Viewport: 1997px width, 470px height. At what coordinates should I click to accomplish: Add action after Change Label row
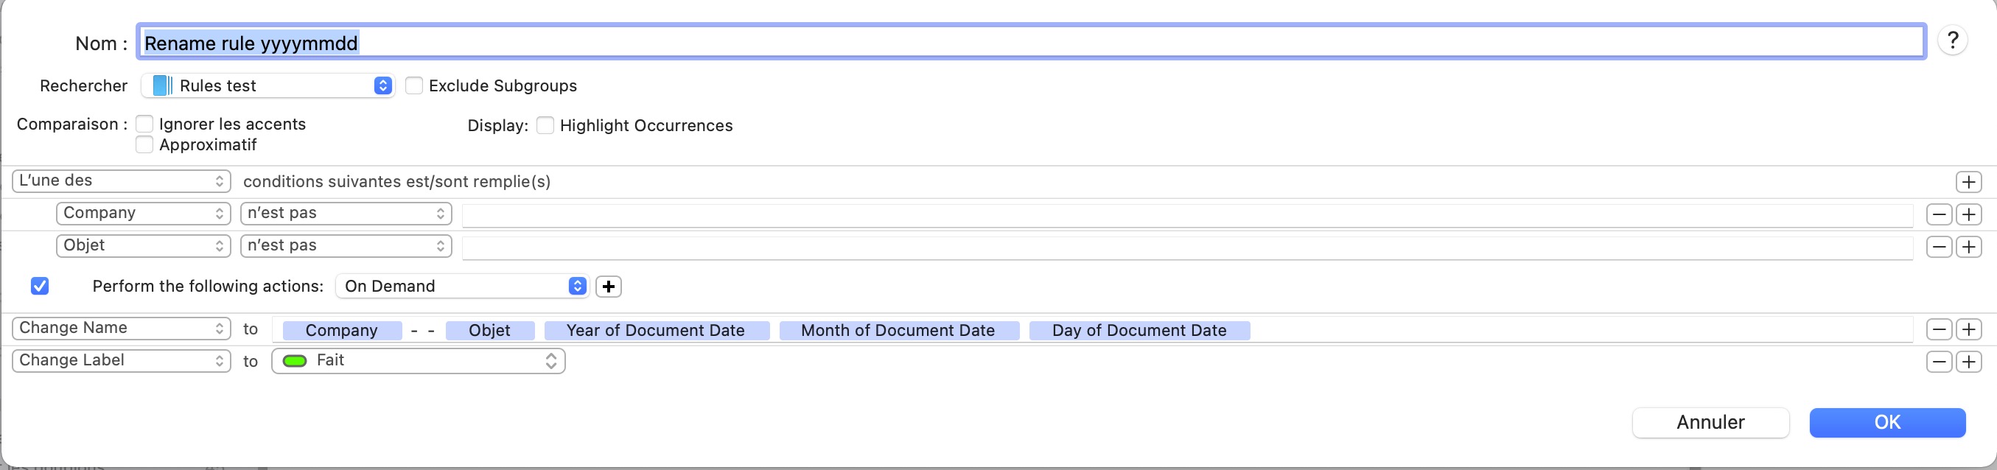coord(1968,362)
